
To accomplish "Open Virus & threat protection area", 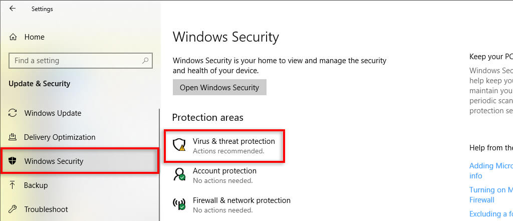I will 233,141.
